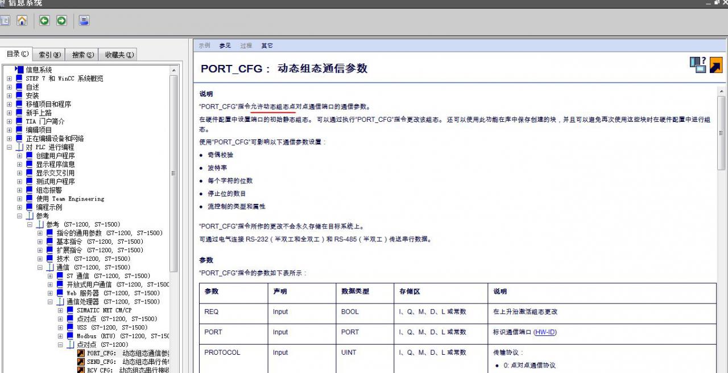Click the orange icon of PORT_CFG tree entry
The width and height of the screenshot is (728, 373).
click(81, 353)
